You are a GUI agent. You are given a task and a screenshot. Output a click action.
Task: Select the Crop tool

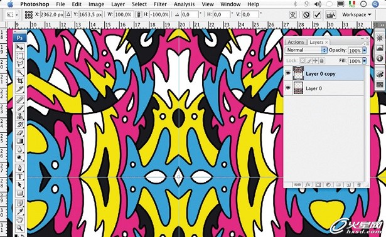[19, 81]
